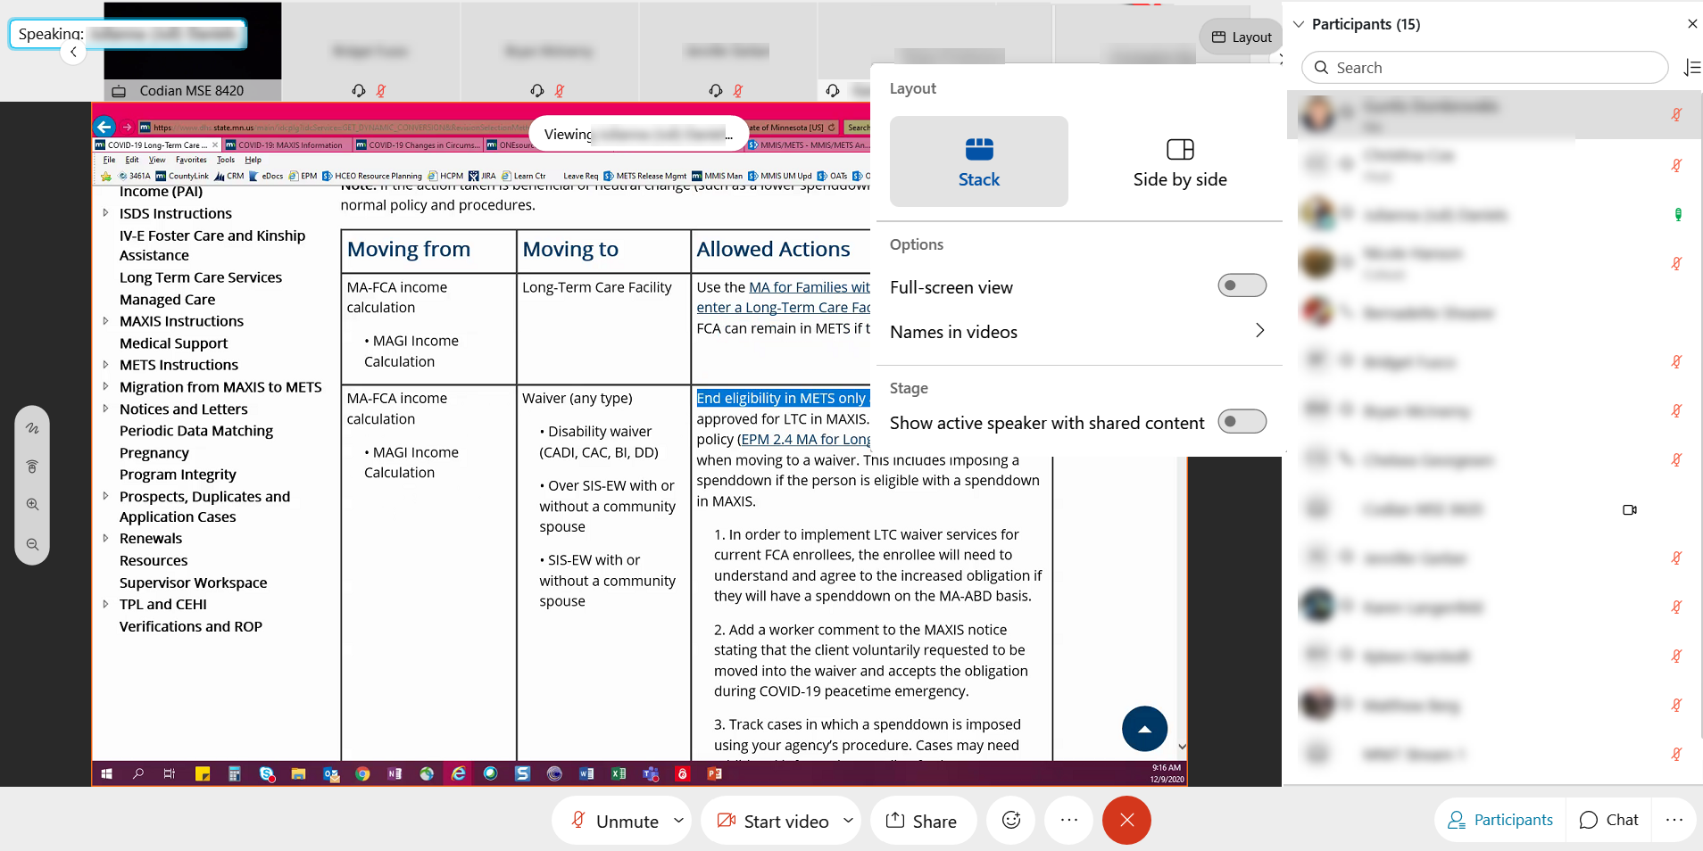Viewport: 1703px width, 851px height.
Task: Click the remote control icon on left toolbar
Action: click(x=32, y=467)
